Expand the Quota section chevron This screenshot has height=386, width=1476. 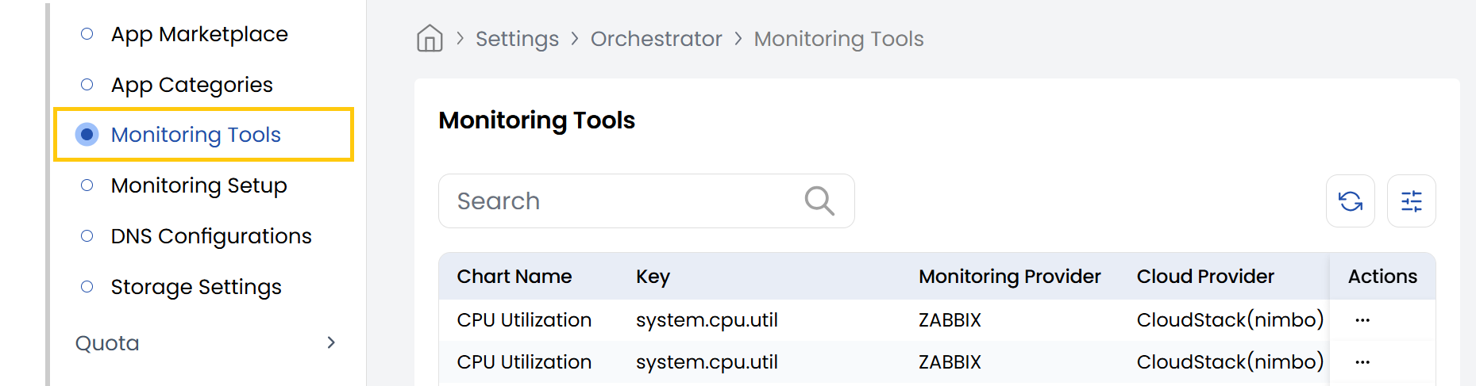point(331,342)
